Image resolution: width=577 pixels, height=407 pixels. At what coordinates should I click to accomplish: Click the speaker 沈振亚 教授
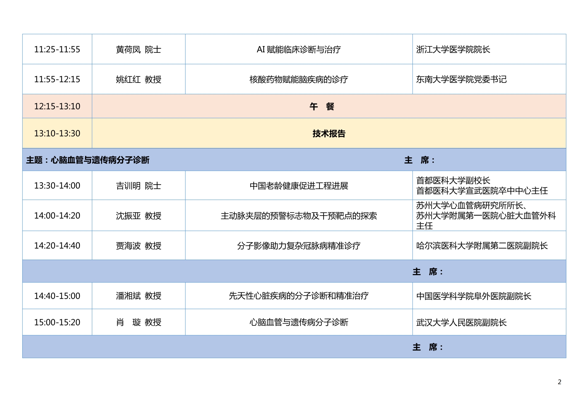click(x=139, y=216)
